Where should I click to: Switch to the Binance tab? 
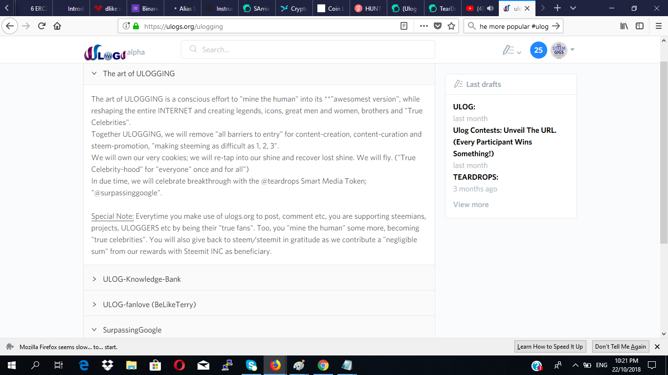coord(146,9)
